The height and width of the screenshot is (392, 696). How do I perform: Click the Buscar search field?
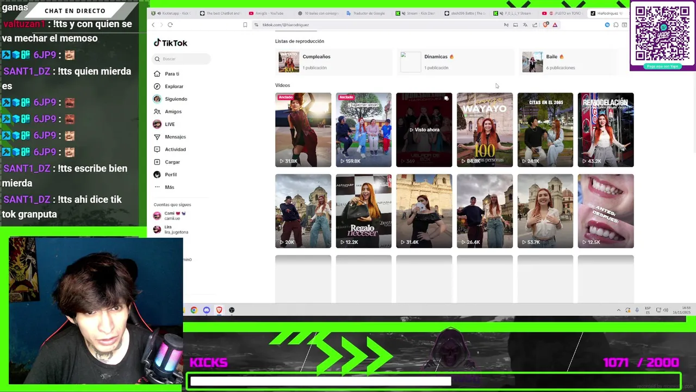[x=182, y=59]
